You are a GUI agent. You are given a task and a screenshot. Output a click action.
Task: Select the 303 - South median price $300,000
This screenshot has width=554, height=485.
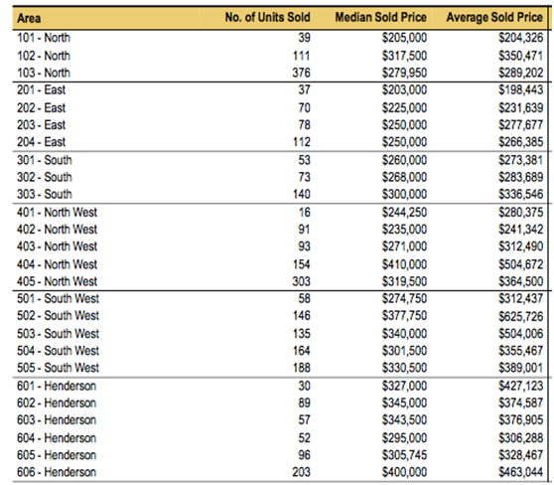404,194
